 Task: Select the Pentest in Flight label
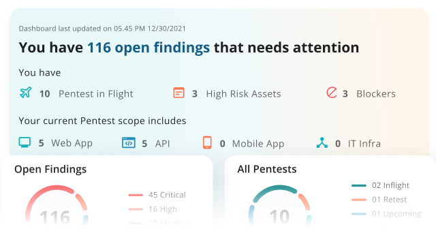point(96,94)
